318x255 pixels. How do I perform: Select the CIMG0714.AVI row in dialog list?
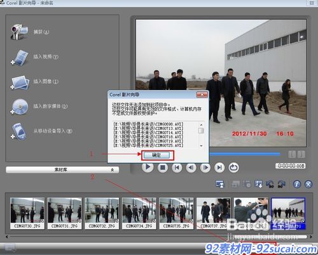(148, 133)
